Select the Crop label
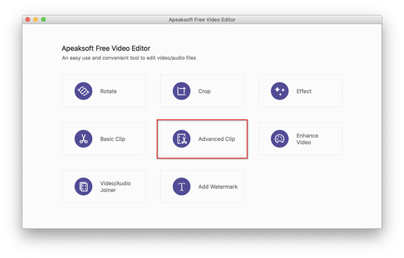 click(204, 91)
